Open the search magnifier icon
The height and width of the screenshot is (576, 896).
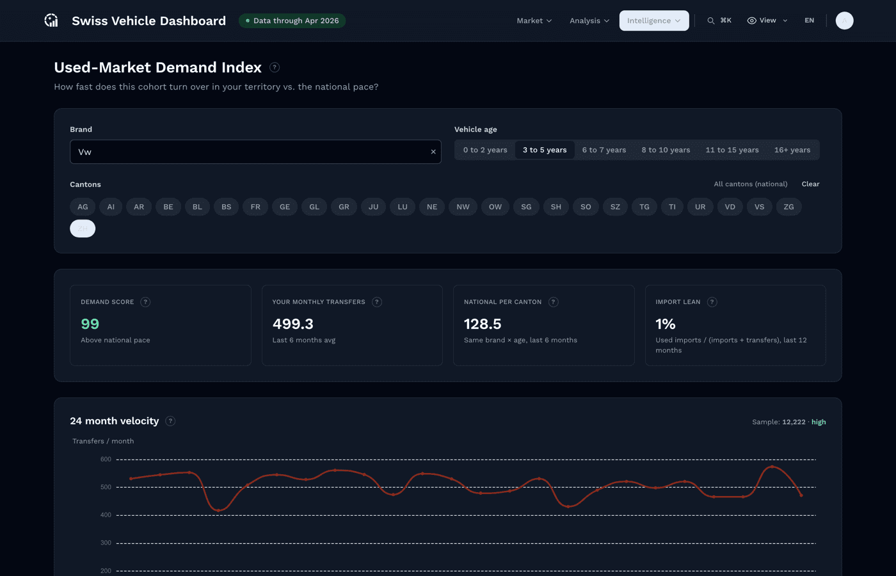click(x=710, y=20)
